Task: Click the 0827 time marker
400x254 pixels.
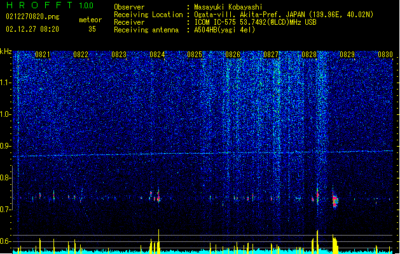Action: point(271,55)
